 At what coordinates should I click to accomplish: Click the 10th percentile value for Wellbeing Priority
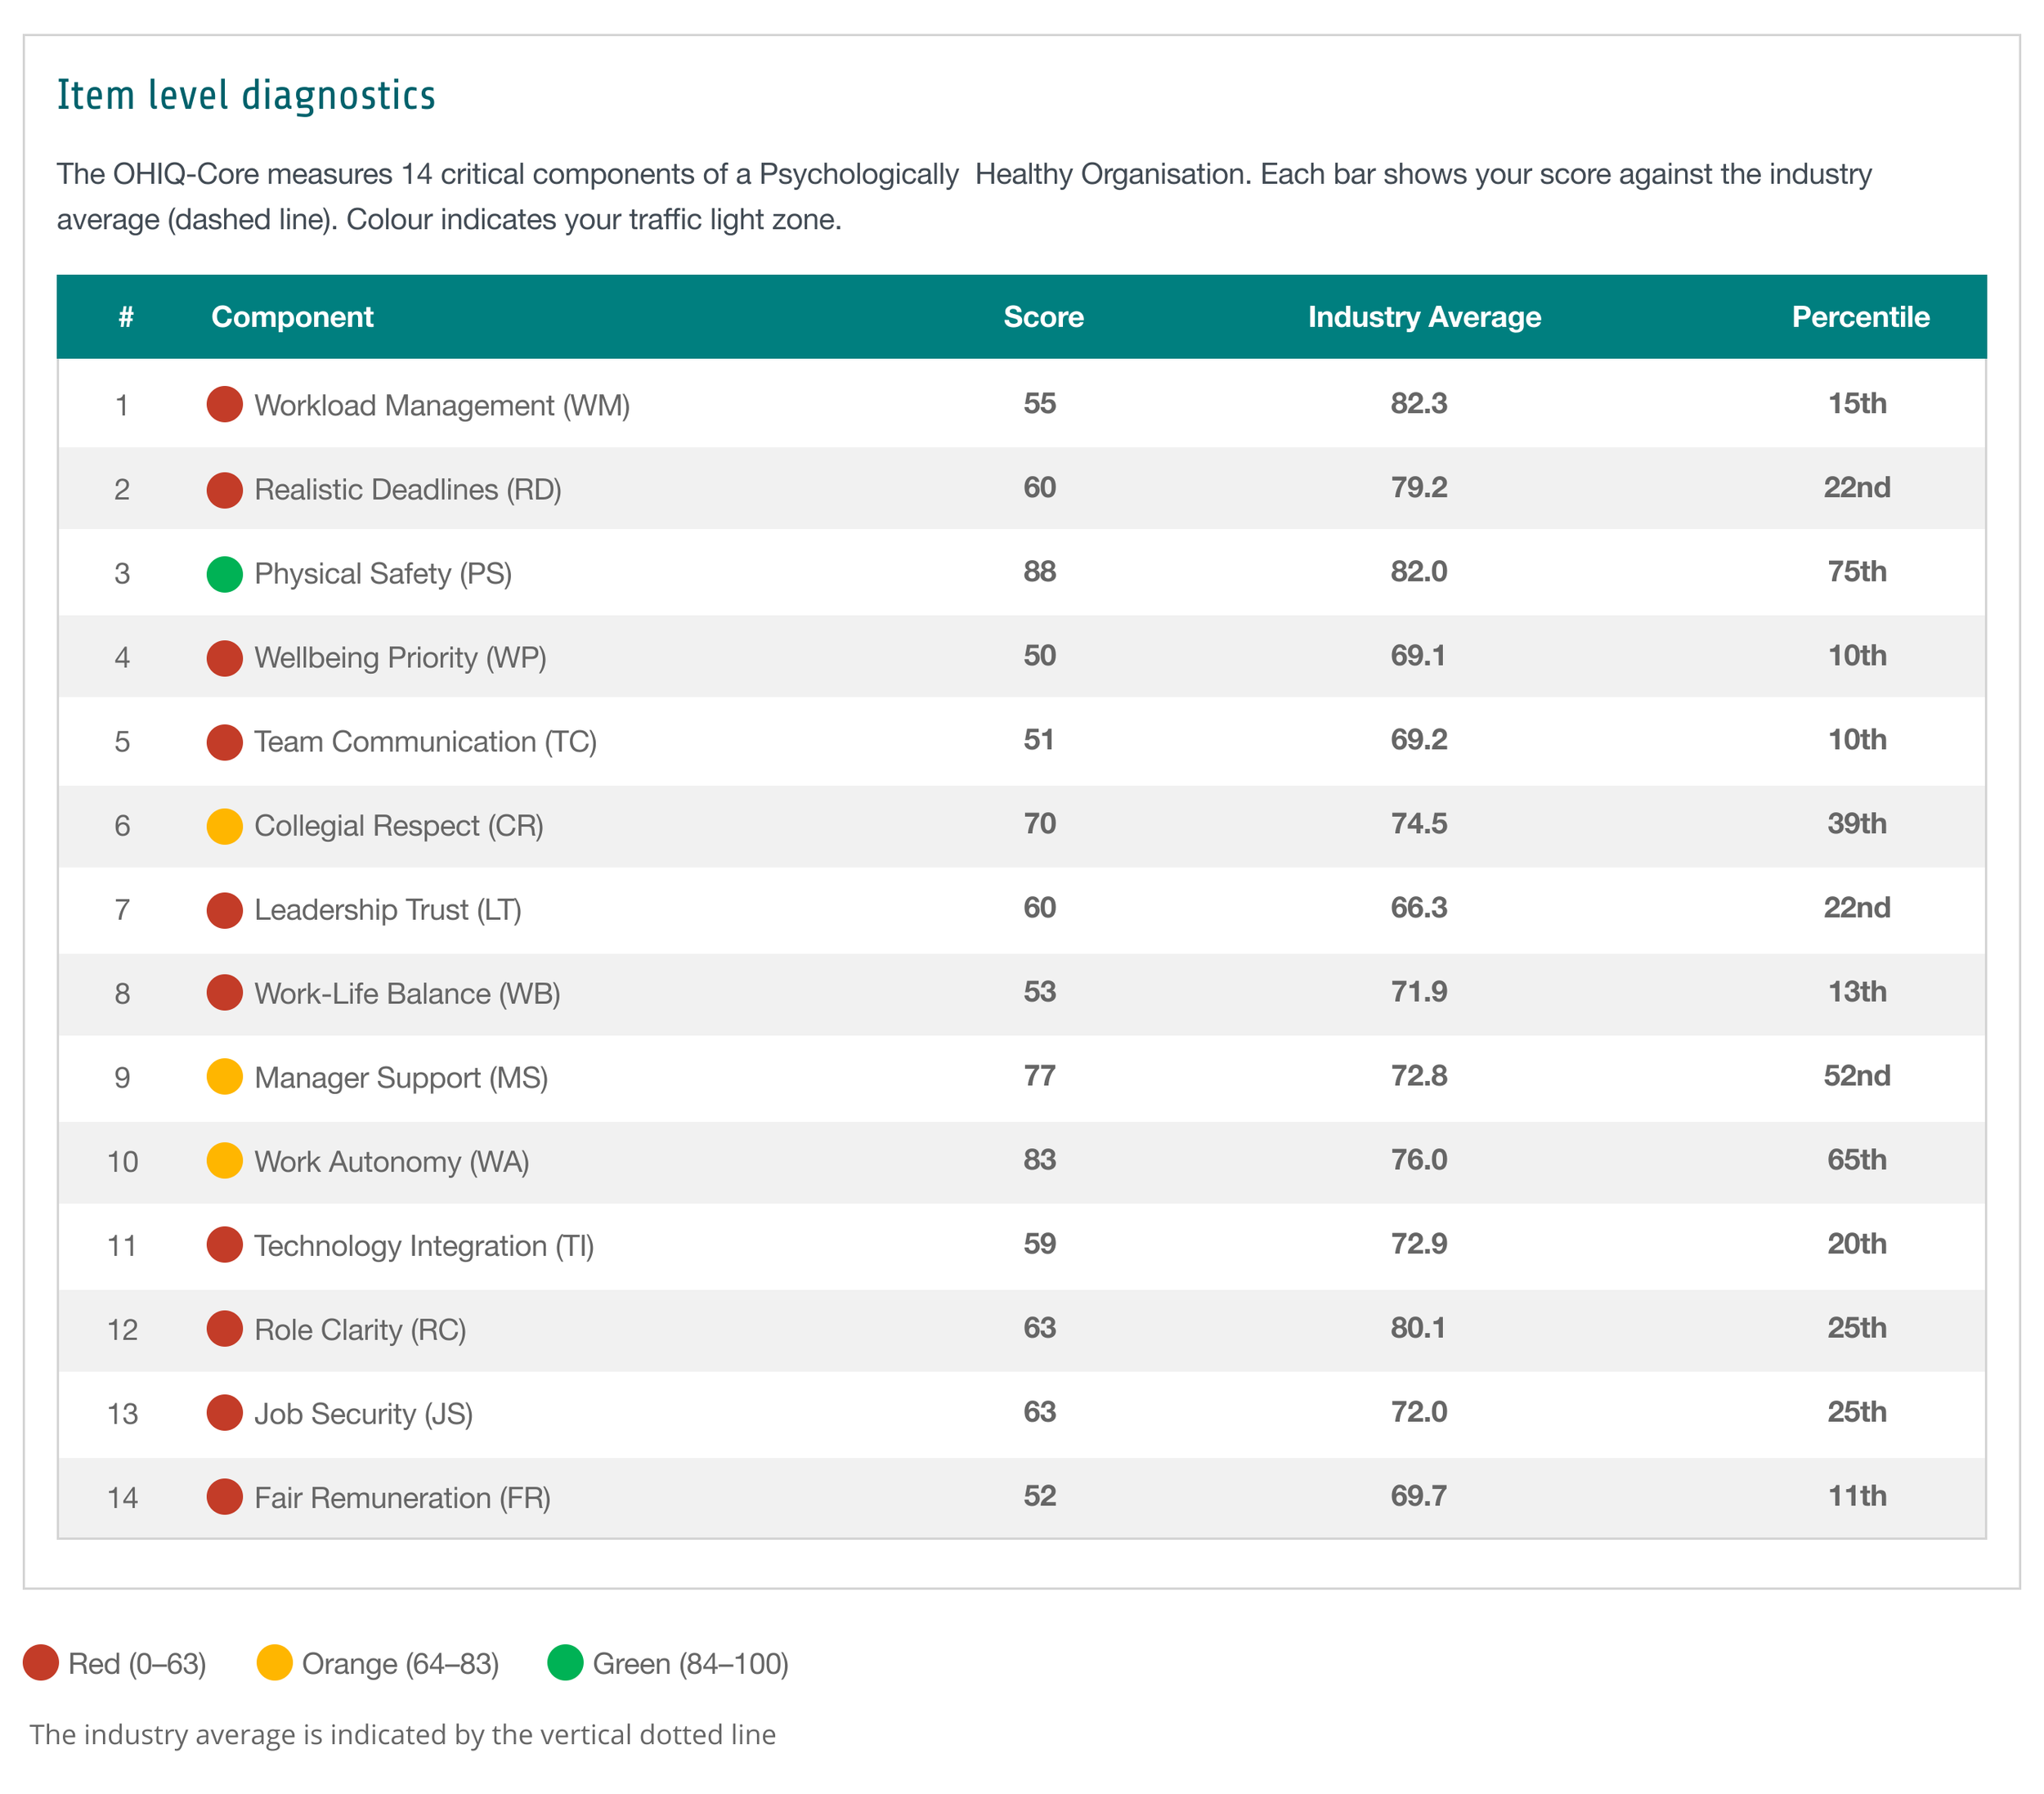tap(1858, 657)
